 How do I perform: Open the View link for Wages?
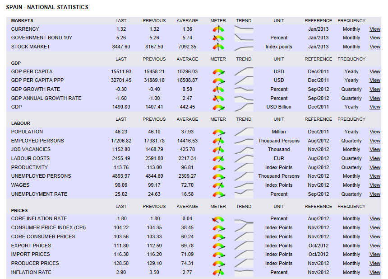tap(375, 185)
